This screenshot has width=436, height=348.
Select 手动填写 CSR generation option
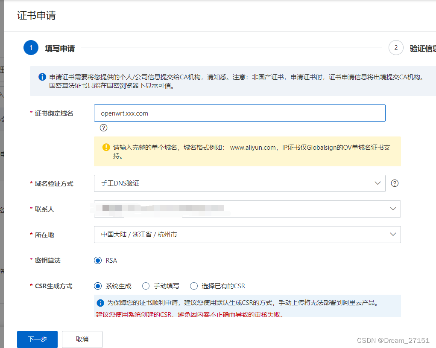pos(146,286)
